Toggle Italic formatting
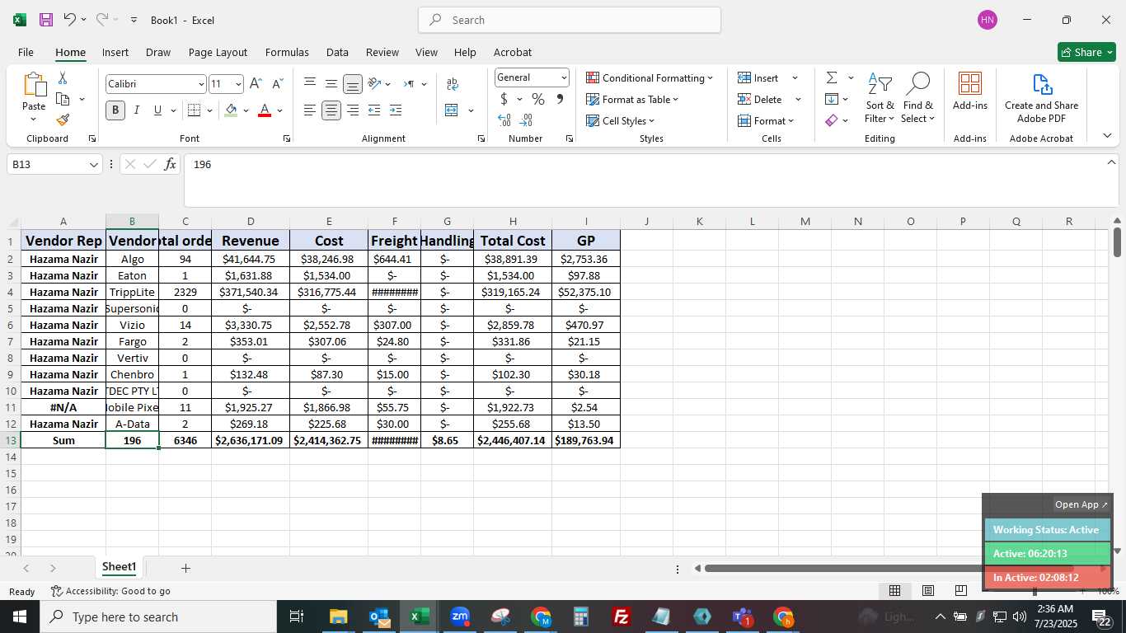 pos(137,110)
